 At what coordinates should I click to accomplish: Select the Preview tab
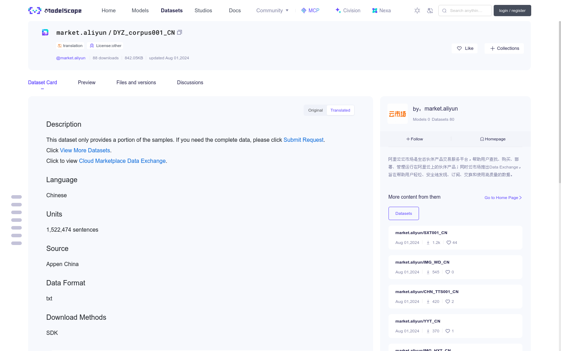[x=87, y=82]
